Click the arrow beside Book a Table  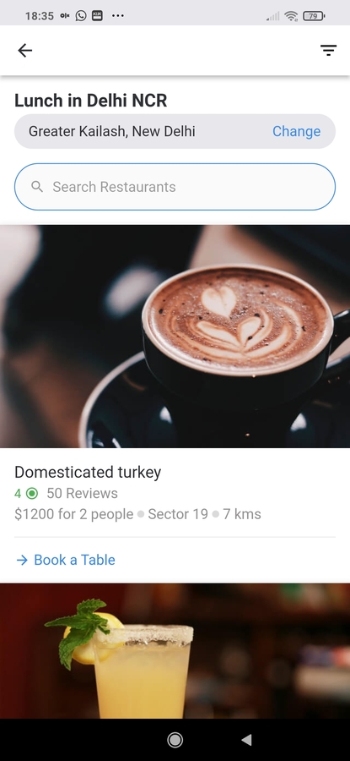tap(22, 560)
